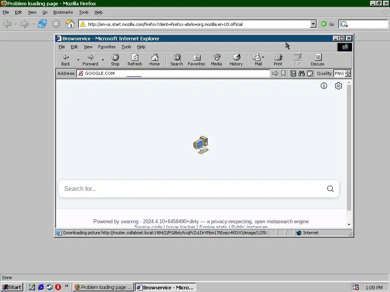Open the Search pane in Internet Explorer
Screen dimensions: 390x292
(177, 60)
